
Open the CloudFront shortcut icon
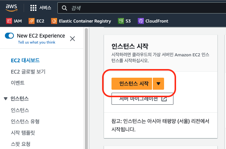coord(141,21)
